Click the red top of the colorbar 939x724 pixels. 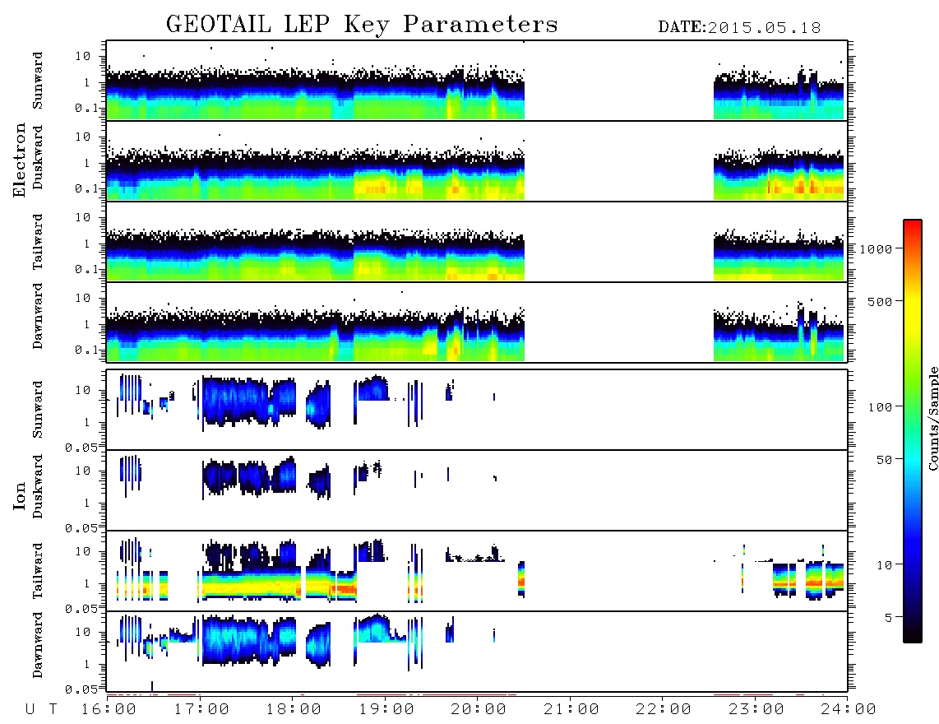point(913,225)
